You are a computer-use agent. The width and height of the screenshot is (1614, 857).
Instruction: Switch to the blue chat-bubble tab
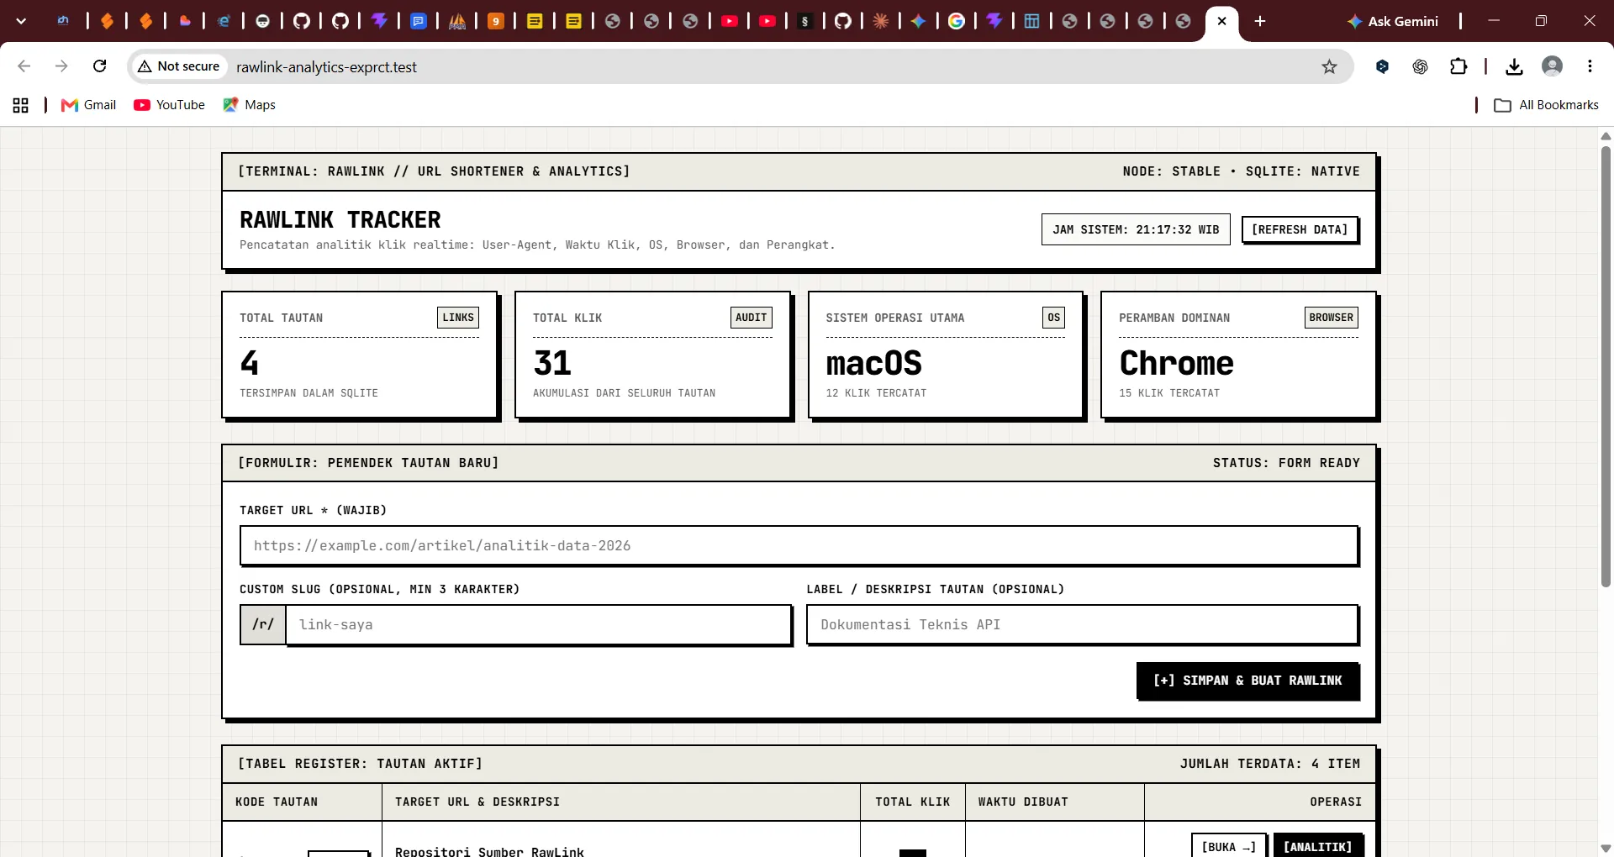[x=418, y=22]
